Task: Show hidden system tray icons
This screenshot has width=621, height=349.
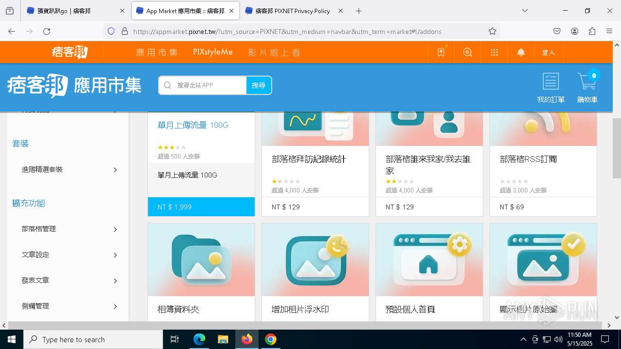Action: click(523, 339)
